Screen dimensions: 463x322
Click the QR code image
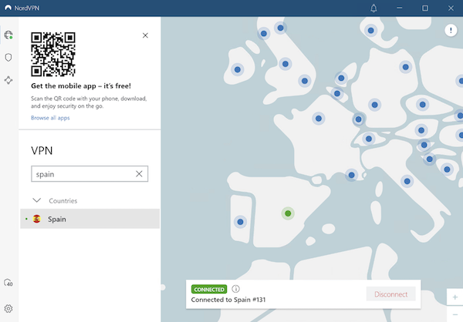coord(53,54)
